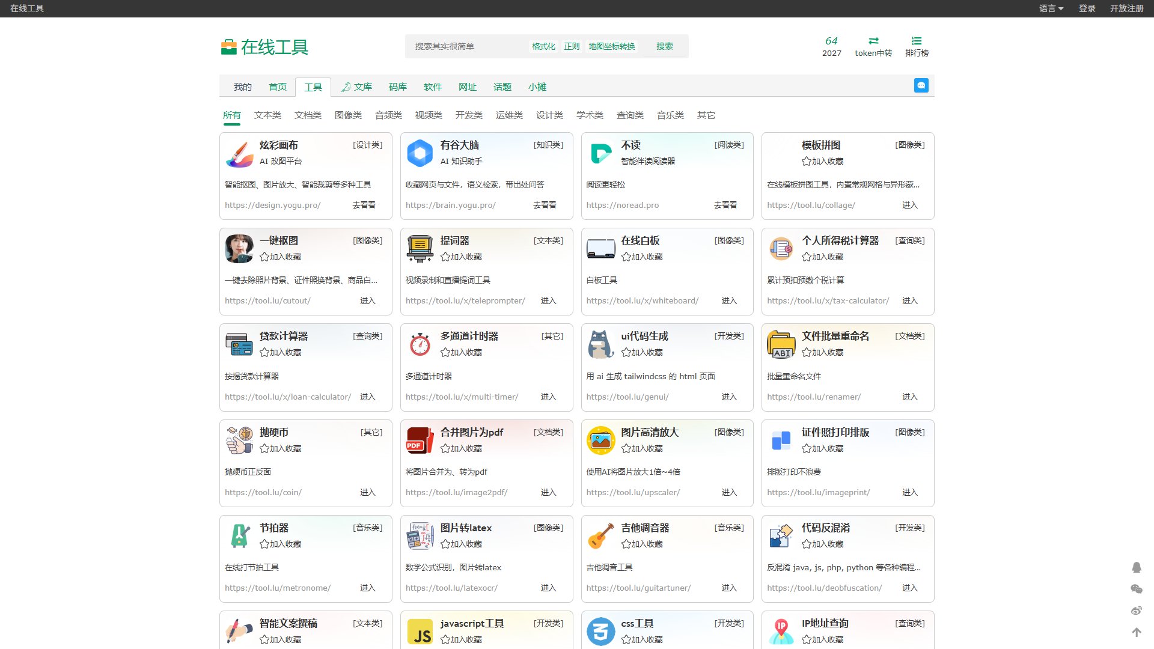This screenshot has width=1154, height=649.
Task: Click the 合并图片为pdf red PDF icon
Action: point(420,440)
